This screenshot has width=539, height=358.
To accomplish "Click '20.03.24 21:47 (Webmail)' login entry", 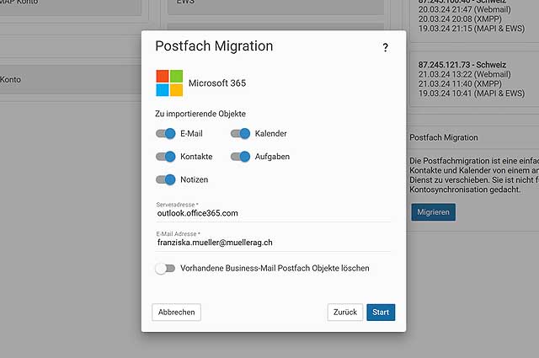I will (464, 9).
